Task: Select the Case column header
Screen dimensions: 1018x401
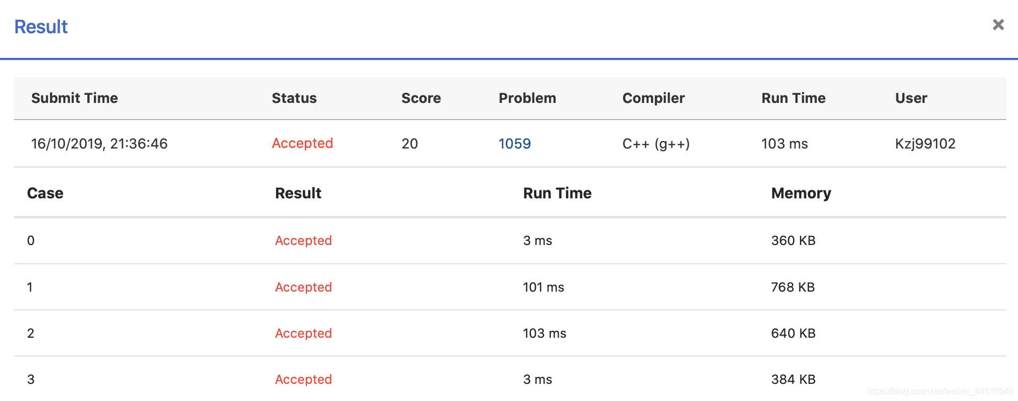Action: pos(45,193)
